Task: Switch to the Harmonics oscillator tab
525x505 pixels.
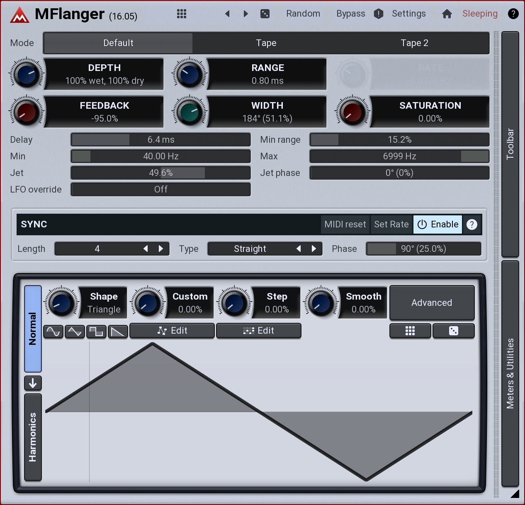Action: point(33,437)
